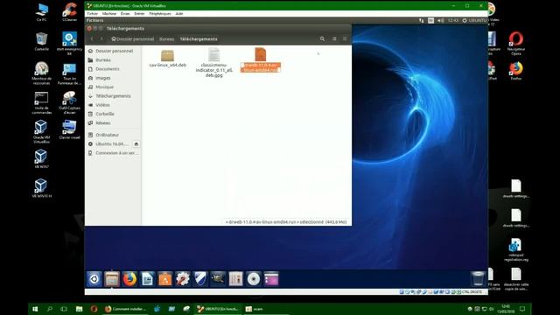The height and width of the screenshot is (315, 560).
Task: Open the Écran menu in VirtualBox
Action: [125, 14]
